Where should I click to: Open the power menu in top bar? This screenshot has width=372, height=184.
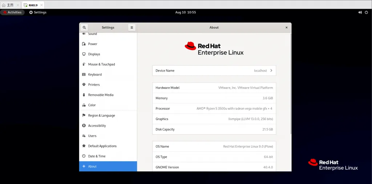[x=366, y=12]
